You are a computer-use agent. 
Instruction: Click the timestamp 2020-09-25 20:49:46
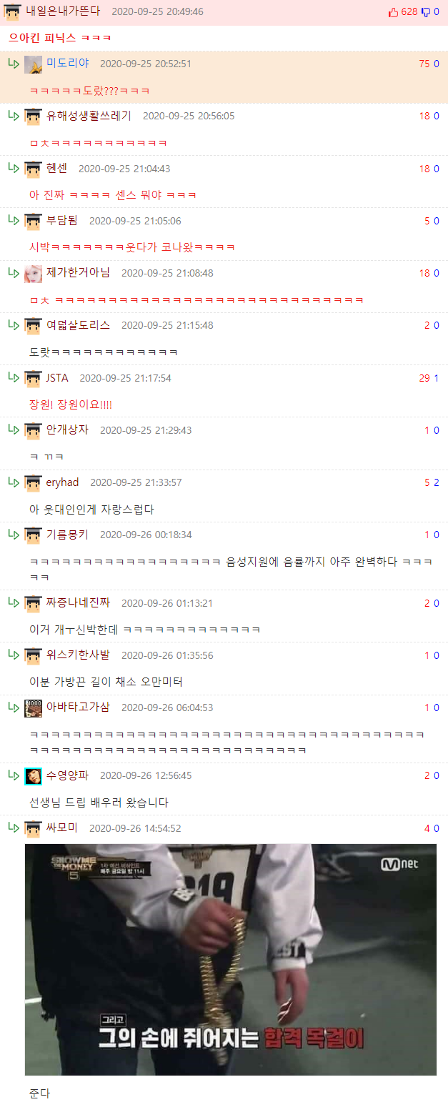157,12
